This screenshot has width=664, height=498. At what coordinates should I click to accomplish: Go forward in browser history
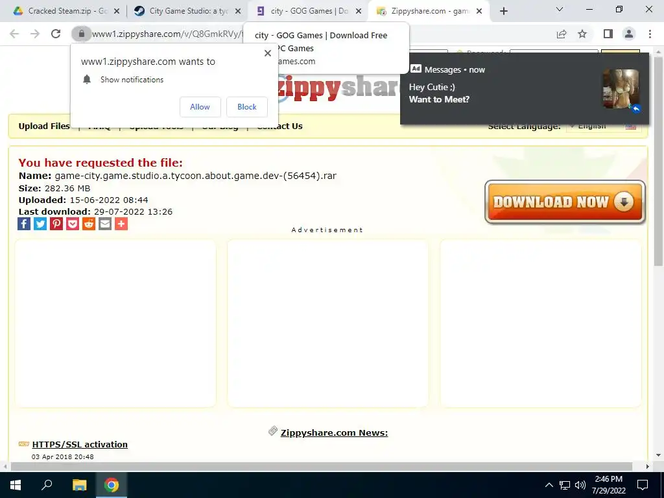point(35,34)
